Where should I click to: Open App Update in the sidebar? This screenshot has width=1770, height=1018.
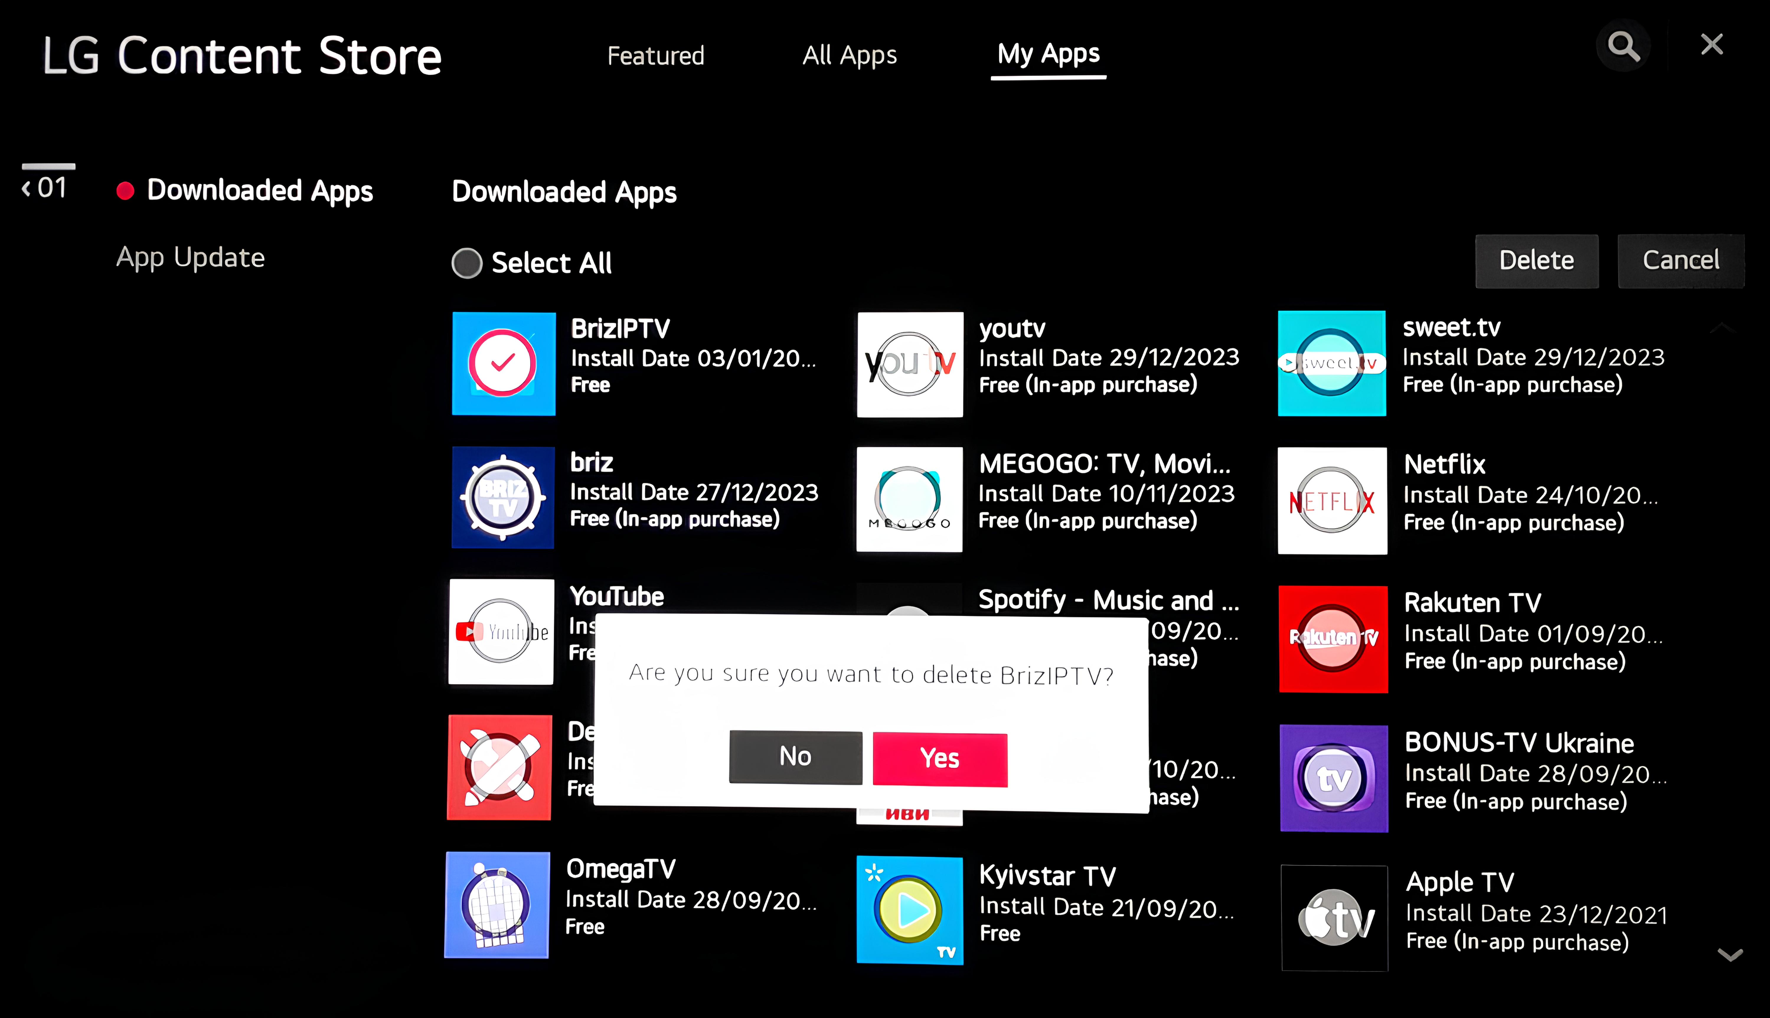(190, 257)
